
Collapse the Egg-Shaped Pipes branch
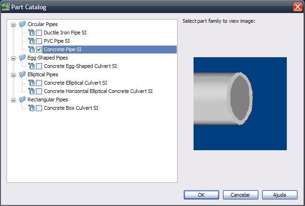(x=13, y=58)
